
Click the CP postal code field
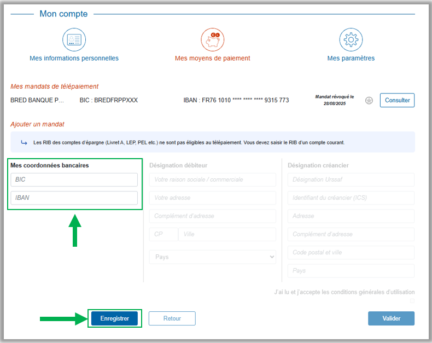point(164,234)
